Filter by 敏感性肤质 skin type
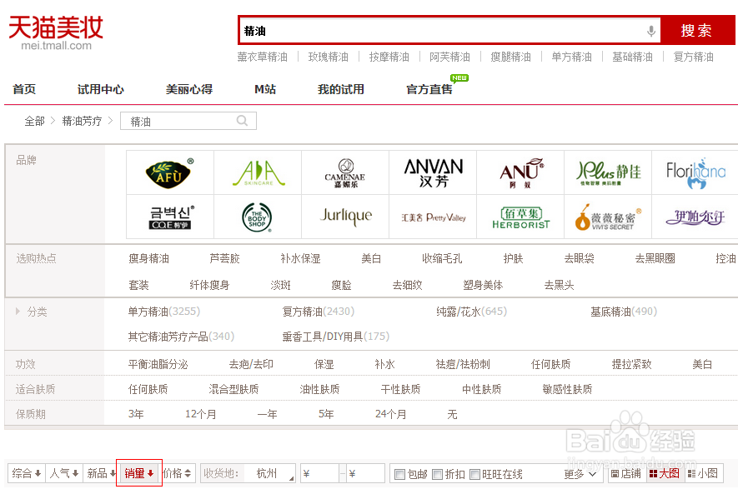This screenshot has width=738, height=489. 567,389
